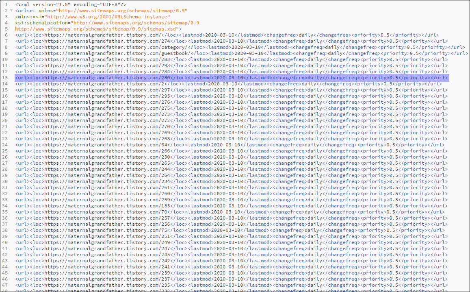Image resolution: width=470 pixels, height=292 pixels.
Task: Click the line with URL ending /256
Action: tap(232, 224)
